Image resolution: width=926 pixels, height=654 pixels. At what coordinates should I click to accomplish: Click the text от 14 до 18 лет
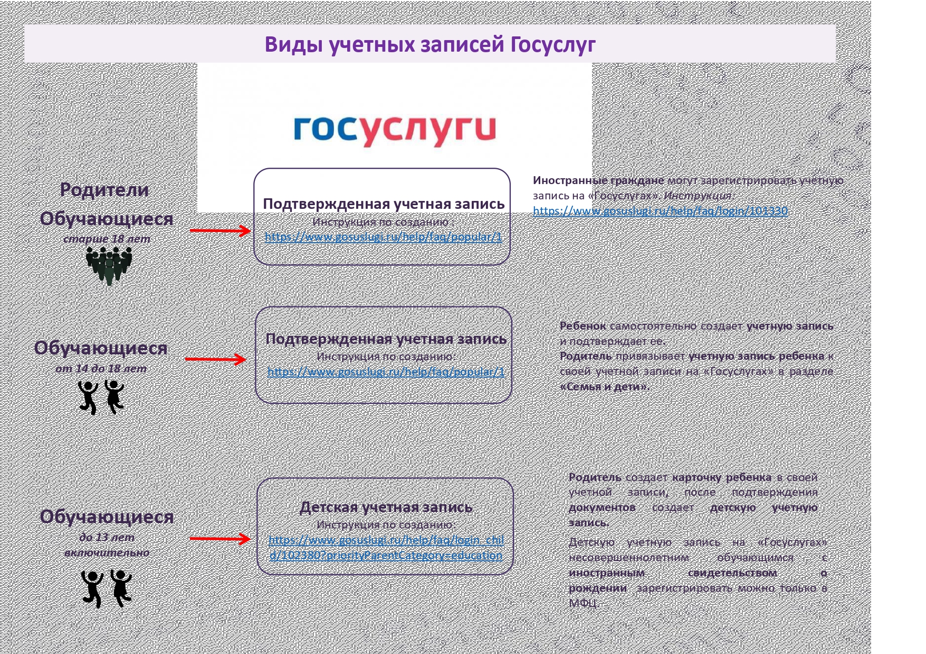[101, 369]
